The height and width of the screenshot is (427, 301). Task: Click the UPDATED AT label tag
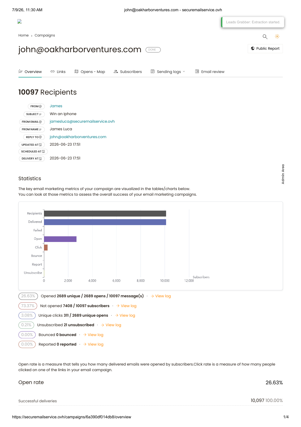click(32, 145)
